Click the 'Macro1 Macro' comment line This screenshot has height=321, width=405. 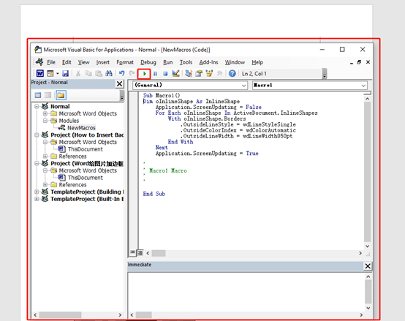point(168,170)
